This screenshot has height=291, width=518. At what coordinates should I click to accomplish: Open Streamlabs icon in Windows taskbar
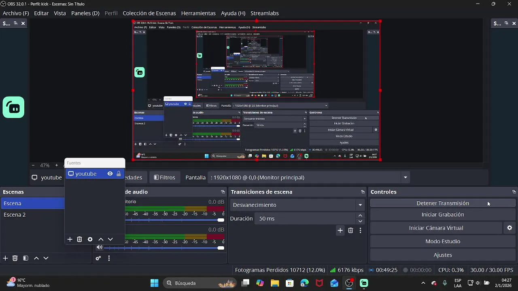point(364,283)
